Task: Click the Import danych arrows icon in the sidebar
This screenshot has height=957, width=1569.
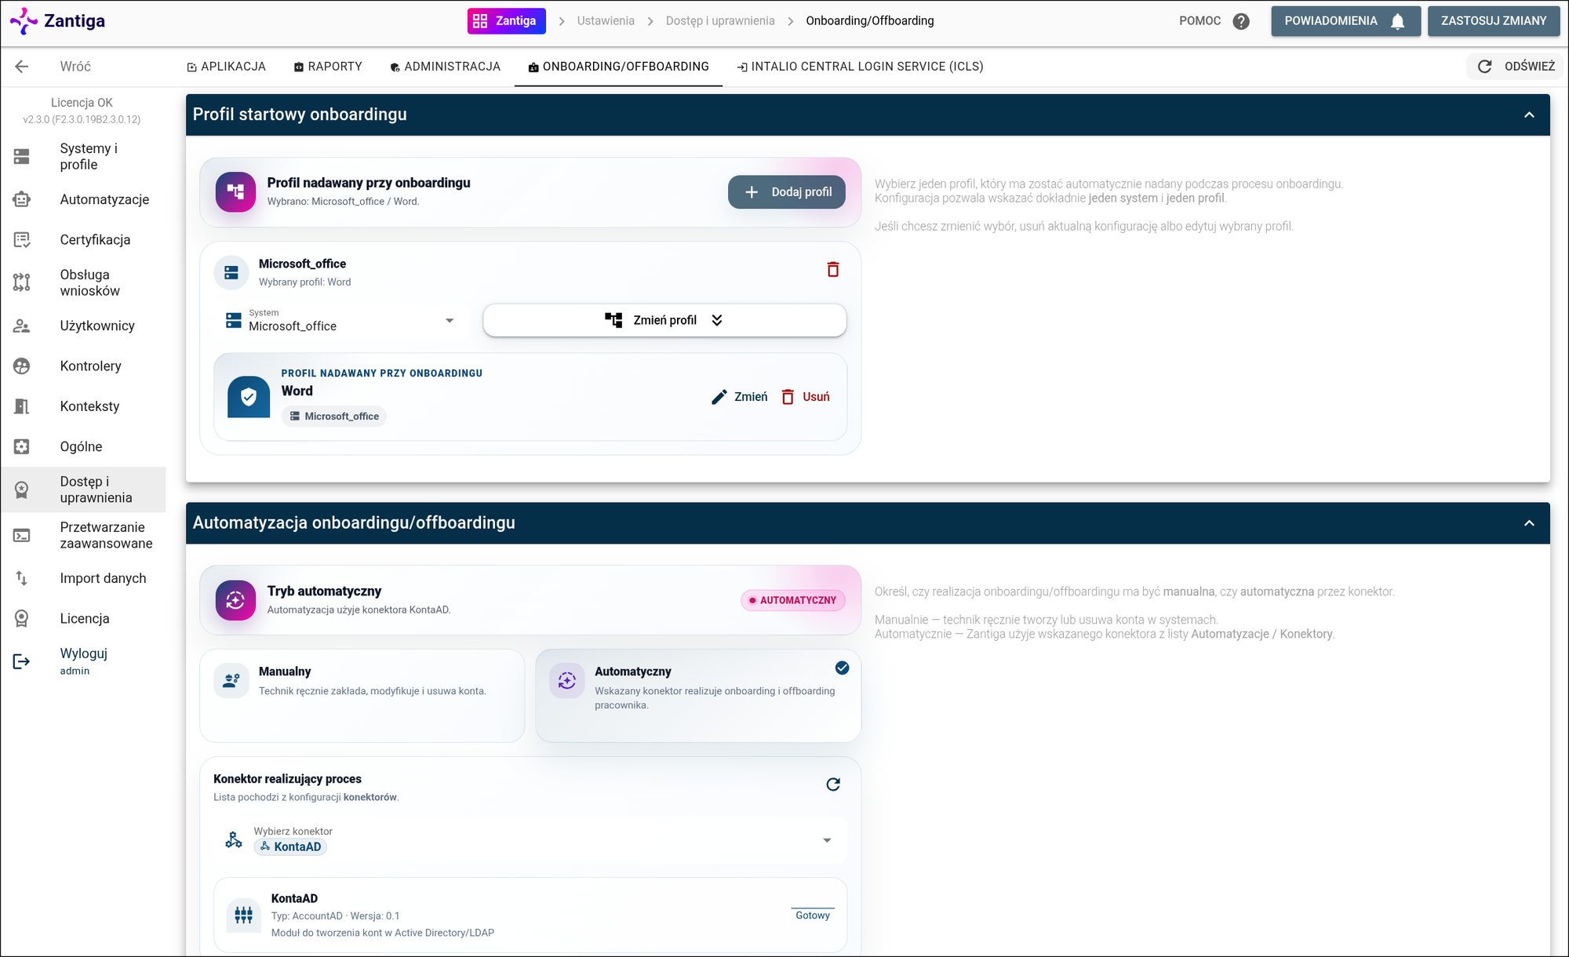Action: (22, 578)
